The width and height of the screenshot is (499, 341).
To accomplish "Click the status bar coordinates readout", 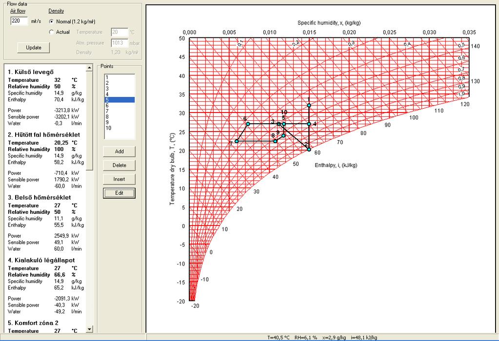I will [322, 338].
